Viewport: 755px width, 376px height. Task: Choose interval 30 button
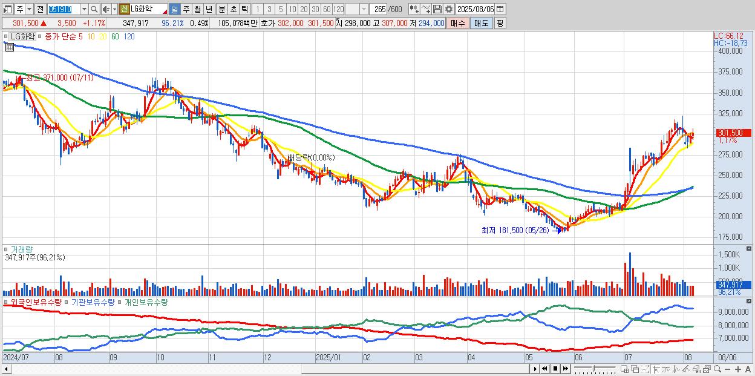315,10
